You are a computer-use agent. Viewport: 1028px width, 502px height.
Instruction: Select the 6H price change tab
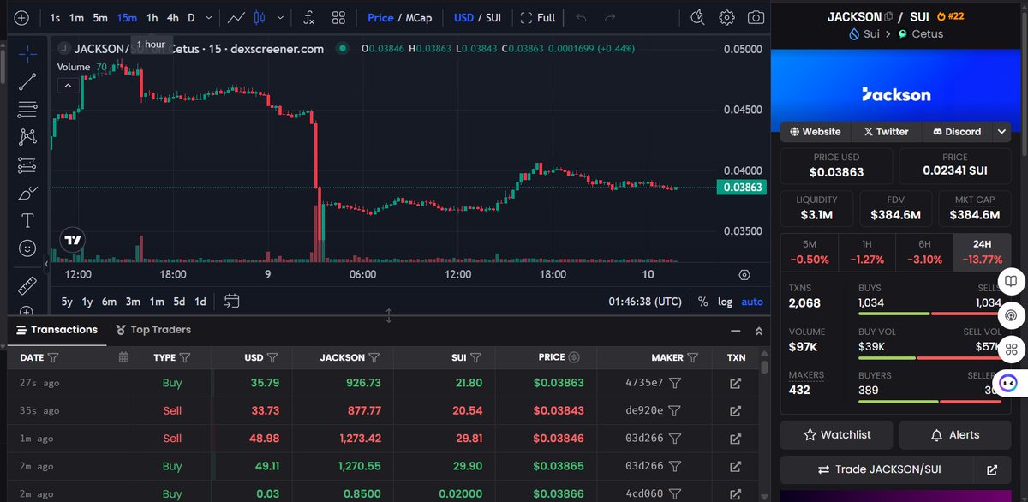pos(924,252)
